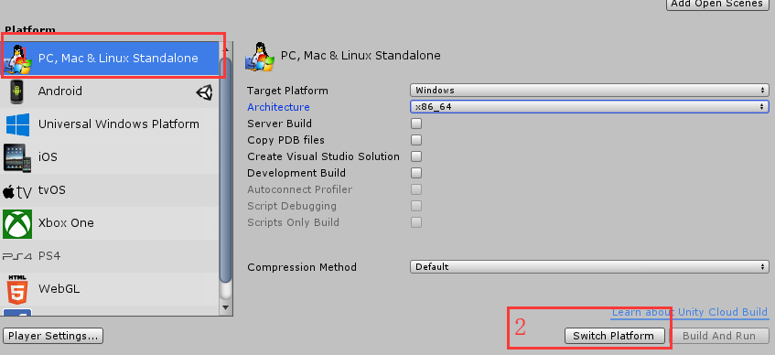Click the platform list scrollbar down arrow
The width and height of the screenshot is (775, 355).
coord(225,307)
